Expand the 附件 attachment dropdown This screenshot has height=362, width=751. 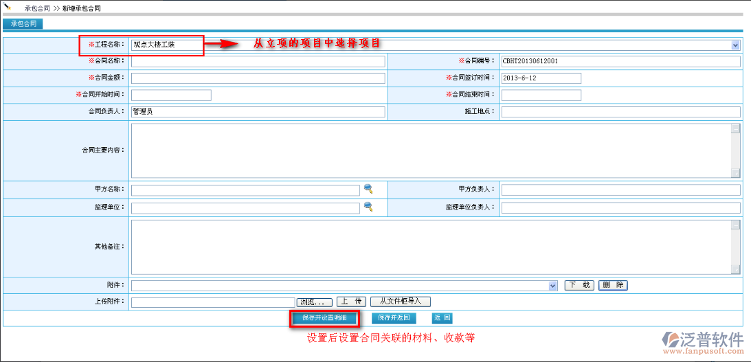(553, 285)
